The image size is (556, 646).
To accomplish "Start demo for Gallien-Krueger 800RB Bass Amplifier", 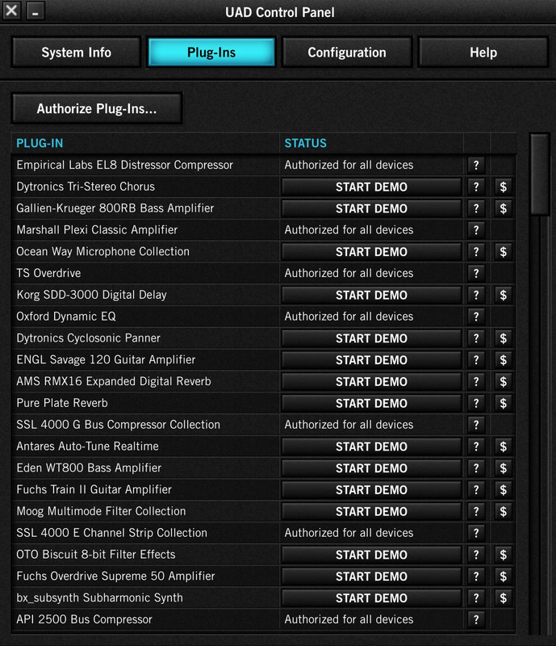I will [x=371, y=208].
